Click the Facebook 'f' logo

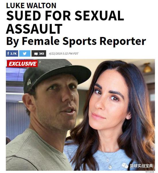[8, 54]
